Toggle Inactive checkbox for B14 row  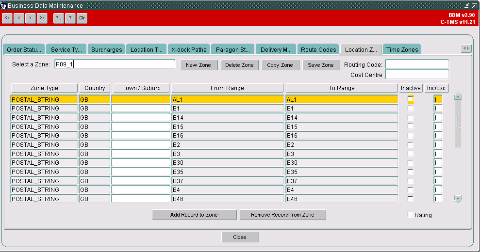[410, 117]
